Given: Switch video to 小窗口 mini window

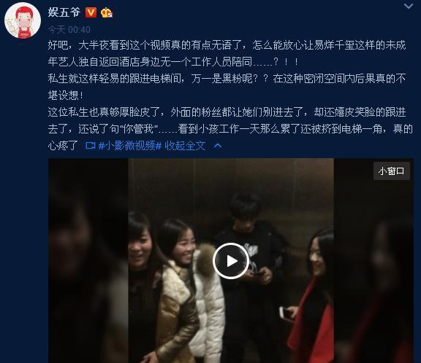Looking at the screenshot, I should click(x=392, y=171).
